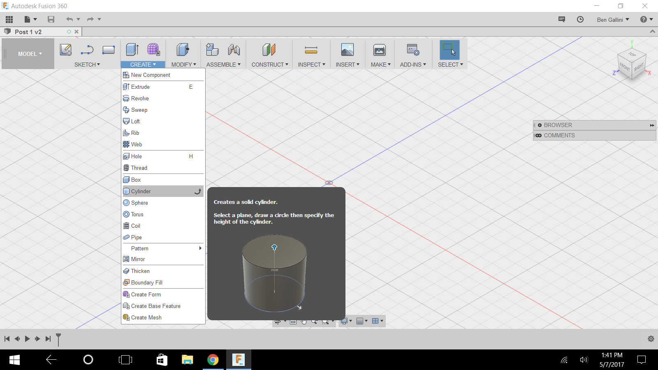Click the Windows Start button
Image resolution: width=658 pixels, height=370 pixels.
pyautogui.click(x=14, y=360)
